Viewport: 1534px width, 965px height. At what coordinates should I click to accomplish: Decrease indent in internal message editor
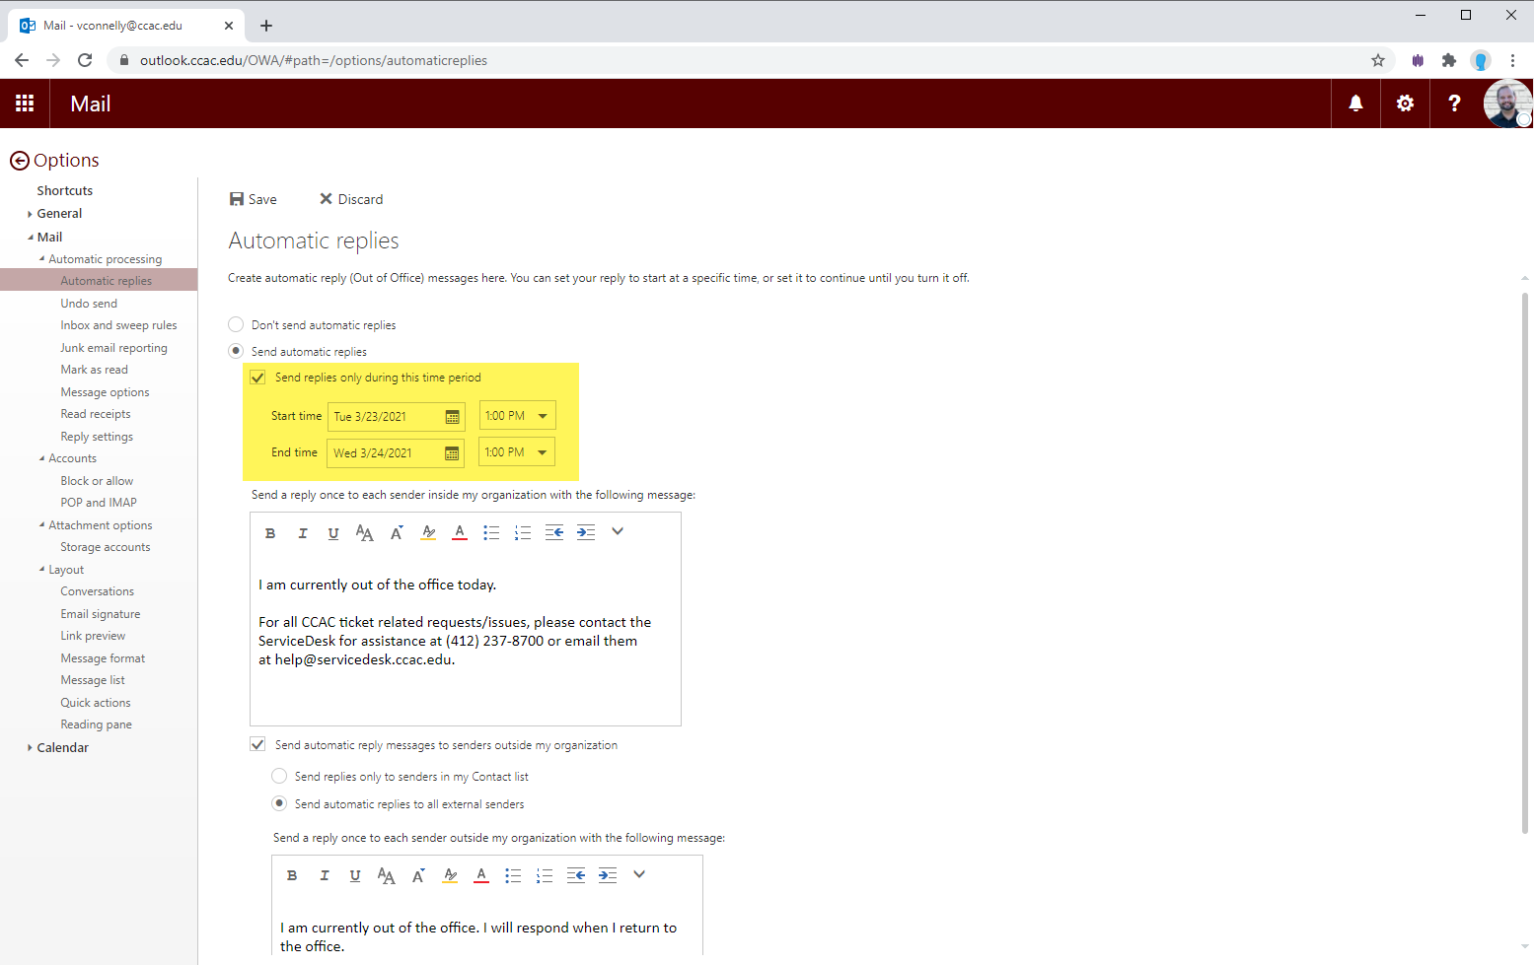(554, 533)
